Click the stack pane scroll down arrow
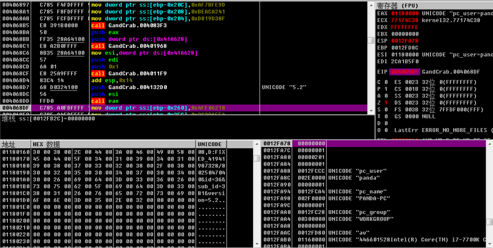The width and height of the screenshot is (493, 248). (x=490, y=244)
